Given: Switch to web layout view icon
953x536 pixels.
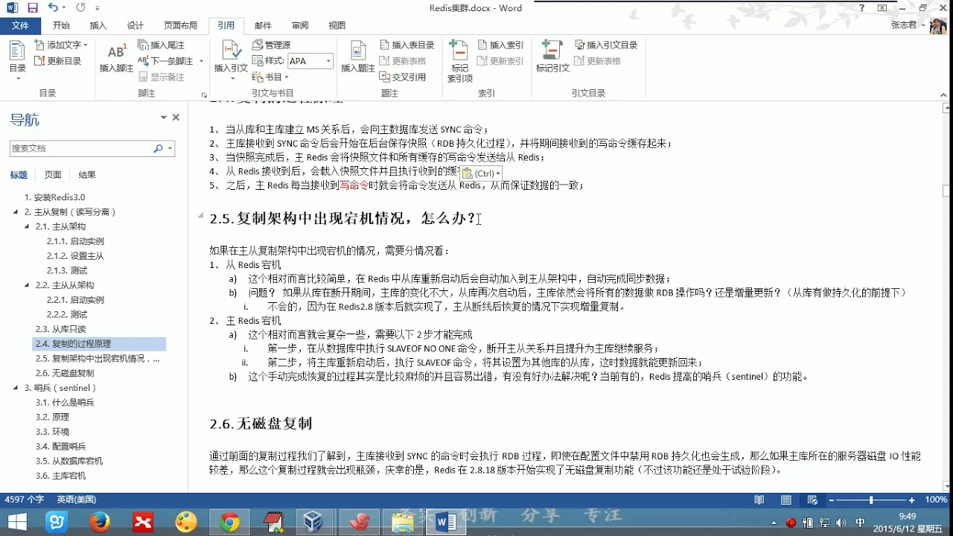Looking at the screenshot, I should [x=812, y=500].
